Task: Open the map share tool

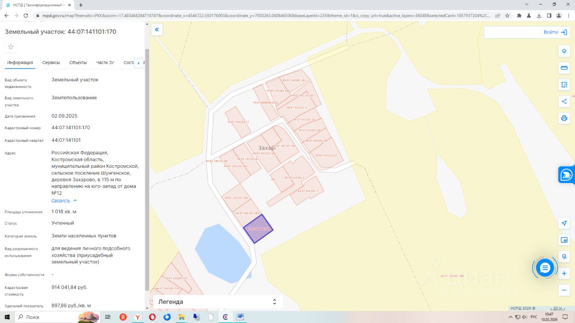Action: [x=564, y=101]
